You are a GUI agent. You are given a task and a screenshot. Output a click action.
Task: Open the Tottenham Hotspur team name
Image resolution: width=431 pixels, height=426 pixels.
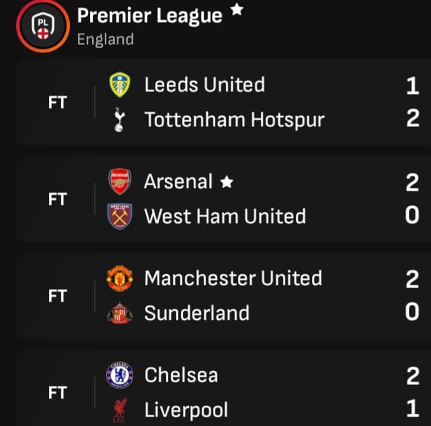pos(234,120)
